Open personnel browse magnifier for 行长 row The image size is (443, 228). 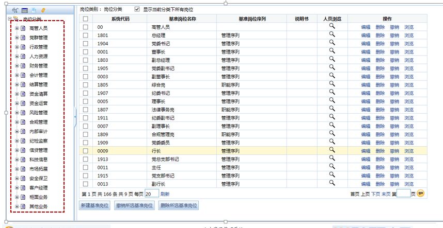(x=332, y=150)
